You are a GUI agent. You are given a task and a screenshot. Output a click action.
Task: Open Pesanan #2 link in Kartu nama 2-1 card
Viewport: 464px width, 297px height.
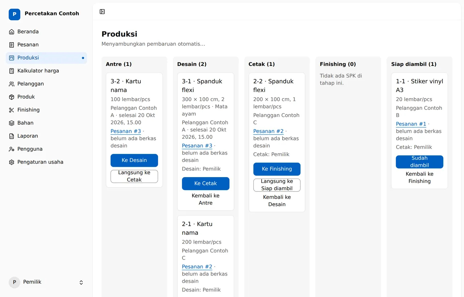point(197,267)
